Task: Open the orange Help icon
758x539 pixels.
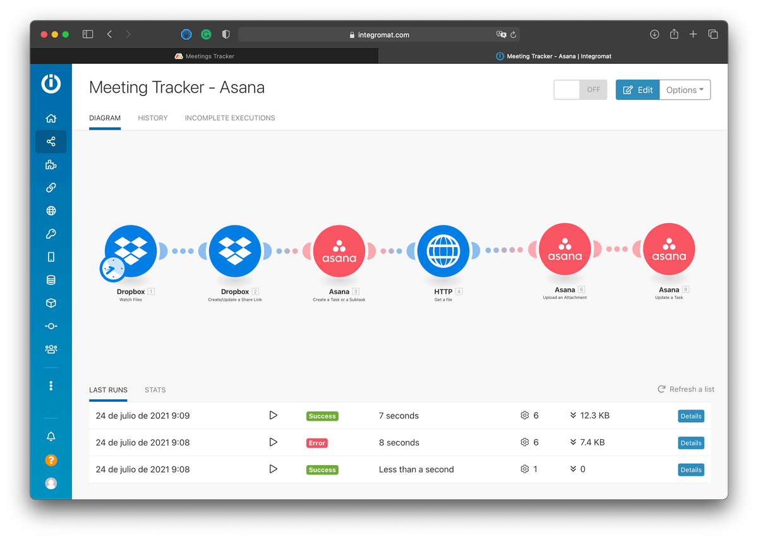Action: [51, 460]
